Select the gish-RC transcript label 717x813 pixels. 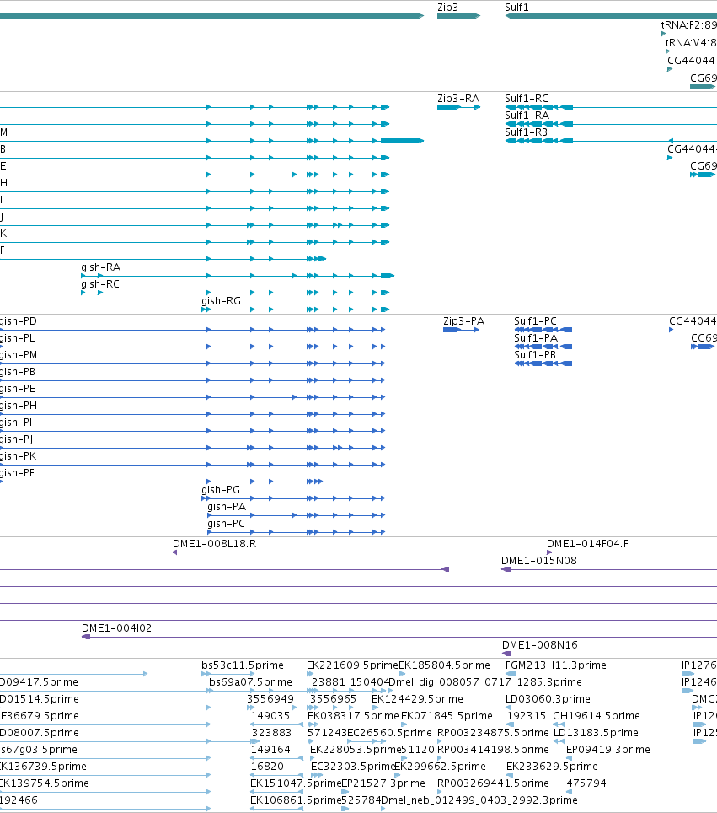[x=100, y=284]
